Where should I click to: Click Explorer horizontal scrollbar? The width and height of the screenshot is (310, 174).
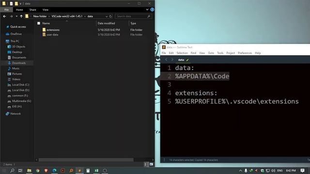point(86,160)
